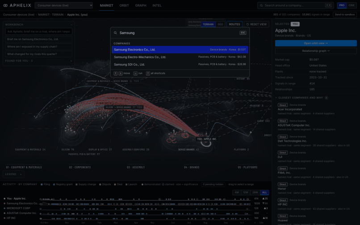Select Samsung Electro-Mechanics Co., Ltd. result
This screenshot has height=225, width=360.
point(180,57)
